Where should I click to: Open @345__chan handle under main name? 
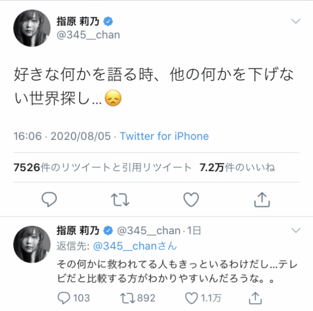88,35
